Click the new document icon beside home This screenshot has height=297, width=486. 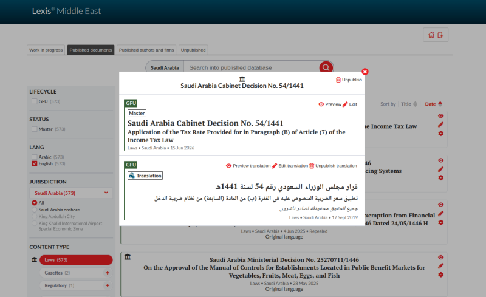440,35
